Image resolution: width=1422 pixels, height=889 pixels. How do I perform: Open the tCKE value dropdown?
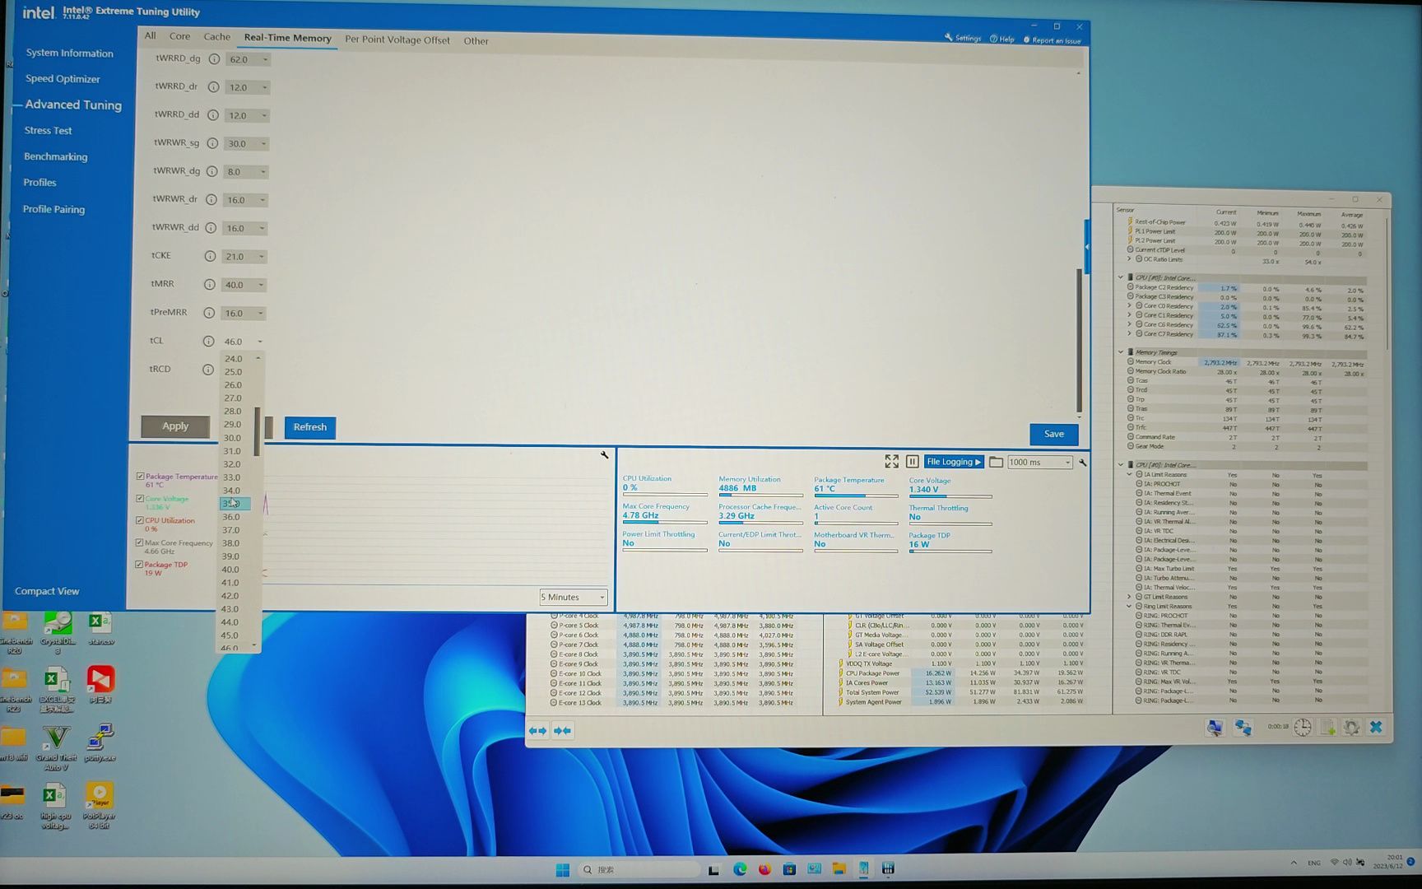pos(245,257)
